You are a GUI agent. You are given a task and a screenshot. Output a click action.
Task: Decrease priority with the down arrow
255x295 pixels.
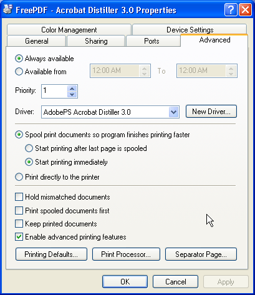point(72,94)
